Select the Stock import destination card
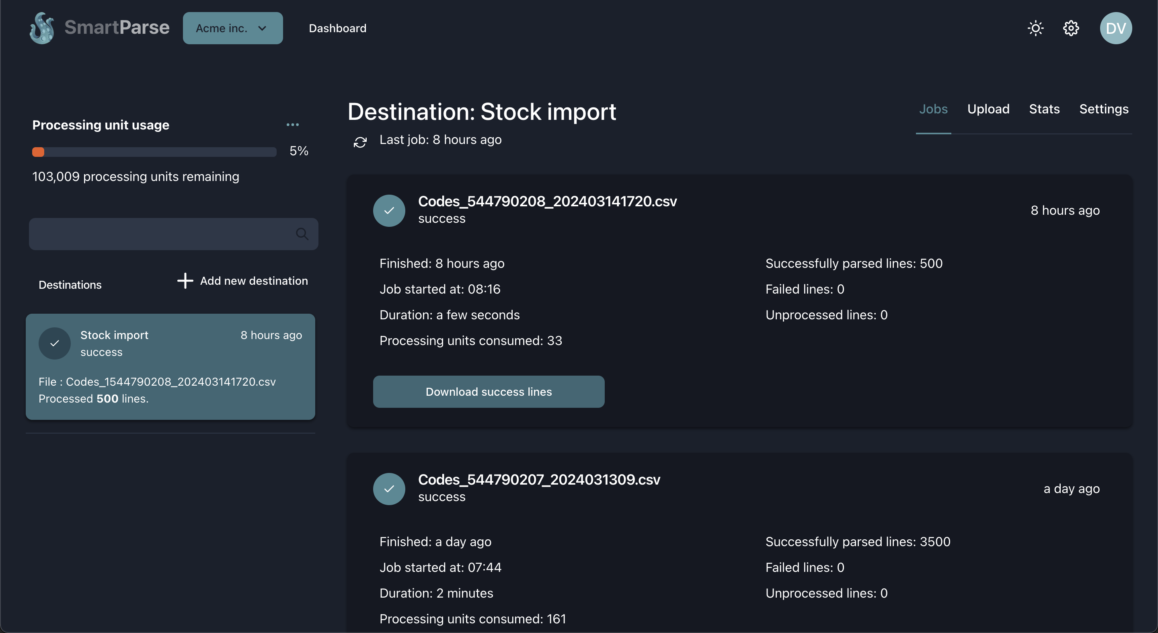The image size is (1158, 633). (x=170, y=366)
